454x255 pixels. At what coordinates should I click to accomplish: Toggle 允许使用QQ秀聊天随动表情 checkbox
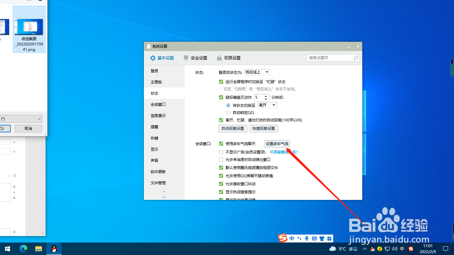click(221, 176)
